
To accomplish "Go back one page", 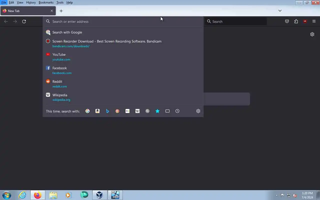I will pos(6,21).
